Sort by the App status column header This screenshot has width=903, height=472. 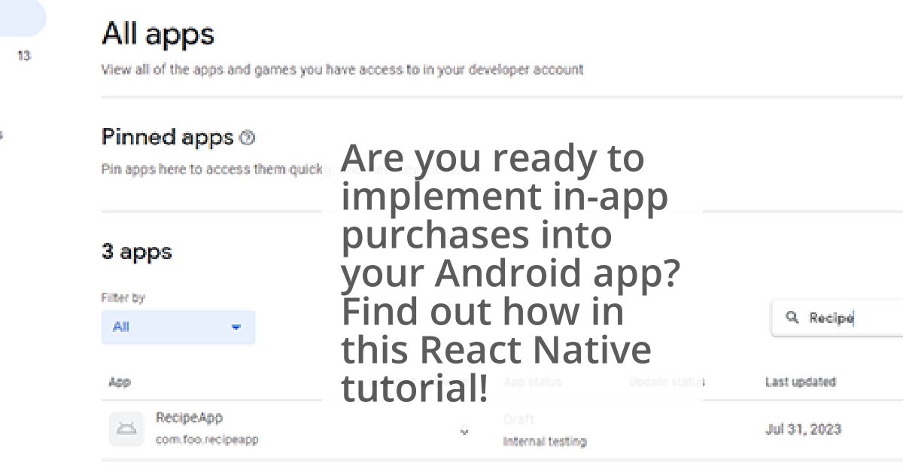(532, 382)
